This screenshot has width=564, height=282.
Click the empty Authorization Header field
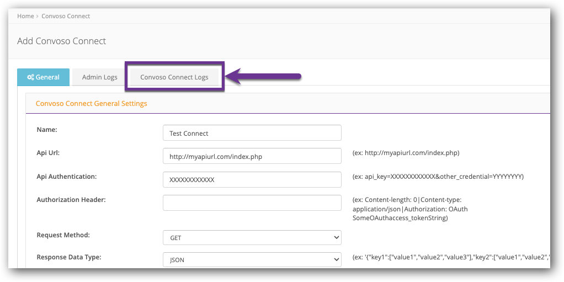[x=252, y=203]
